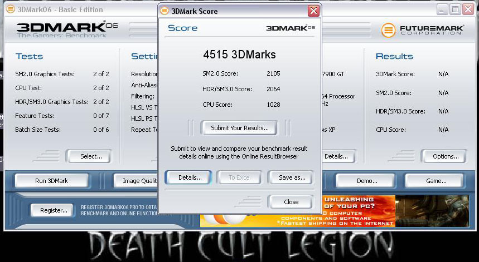Viewport: 479px width, 262px height.
Task: Click the 3DMark06 main window title icon
Action: click(x=11, y=9)
